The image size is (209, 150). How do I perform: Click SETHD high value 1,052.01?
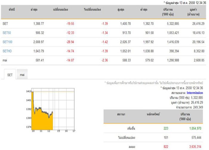click(x=125, y=51)
